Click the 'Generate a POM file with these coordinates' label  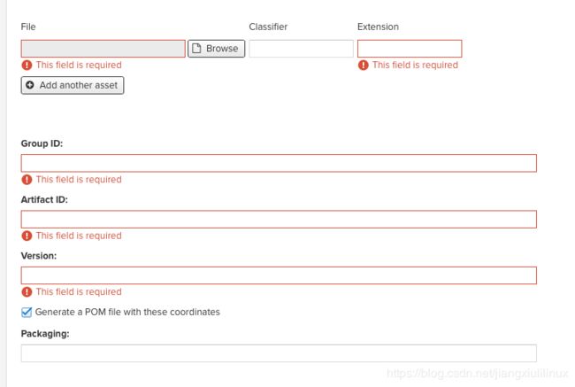click(x=127, y=312)
